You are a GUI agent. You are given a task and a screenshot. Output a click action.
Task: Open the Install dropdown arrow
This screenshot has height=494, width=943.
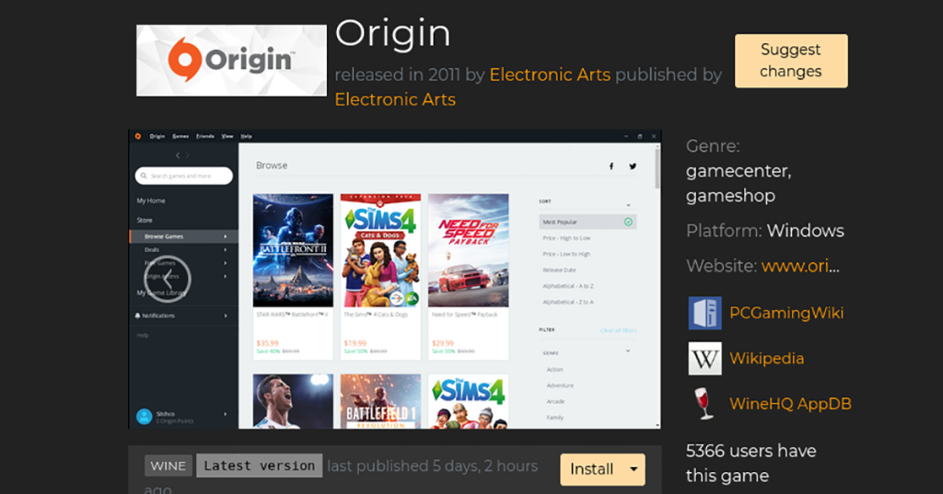pyautogui.click(x=634, y=469)
